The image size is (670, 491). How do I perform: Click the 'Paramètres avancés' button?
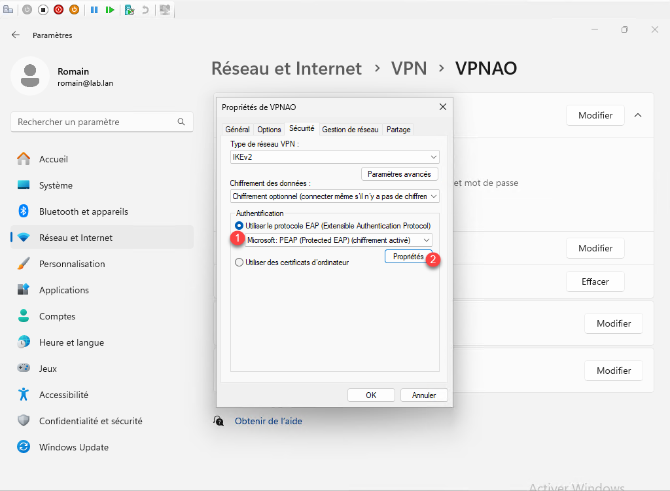(399, 174)
